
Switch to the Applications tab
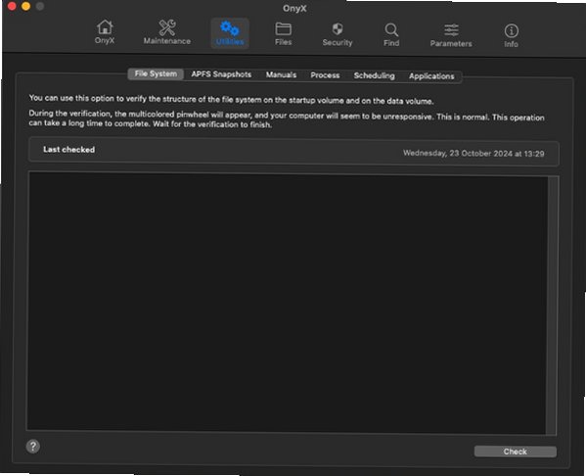tap(431, 76)
